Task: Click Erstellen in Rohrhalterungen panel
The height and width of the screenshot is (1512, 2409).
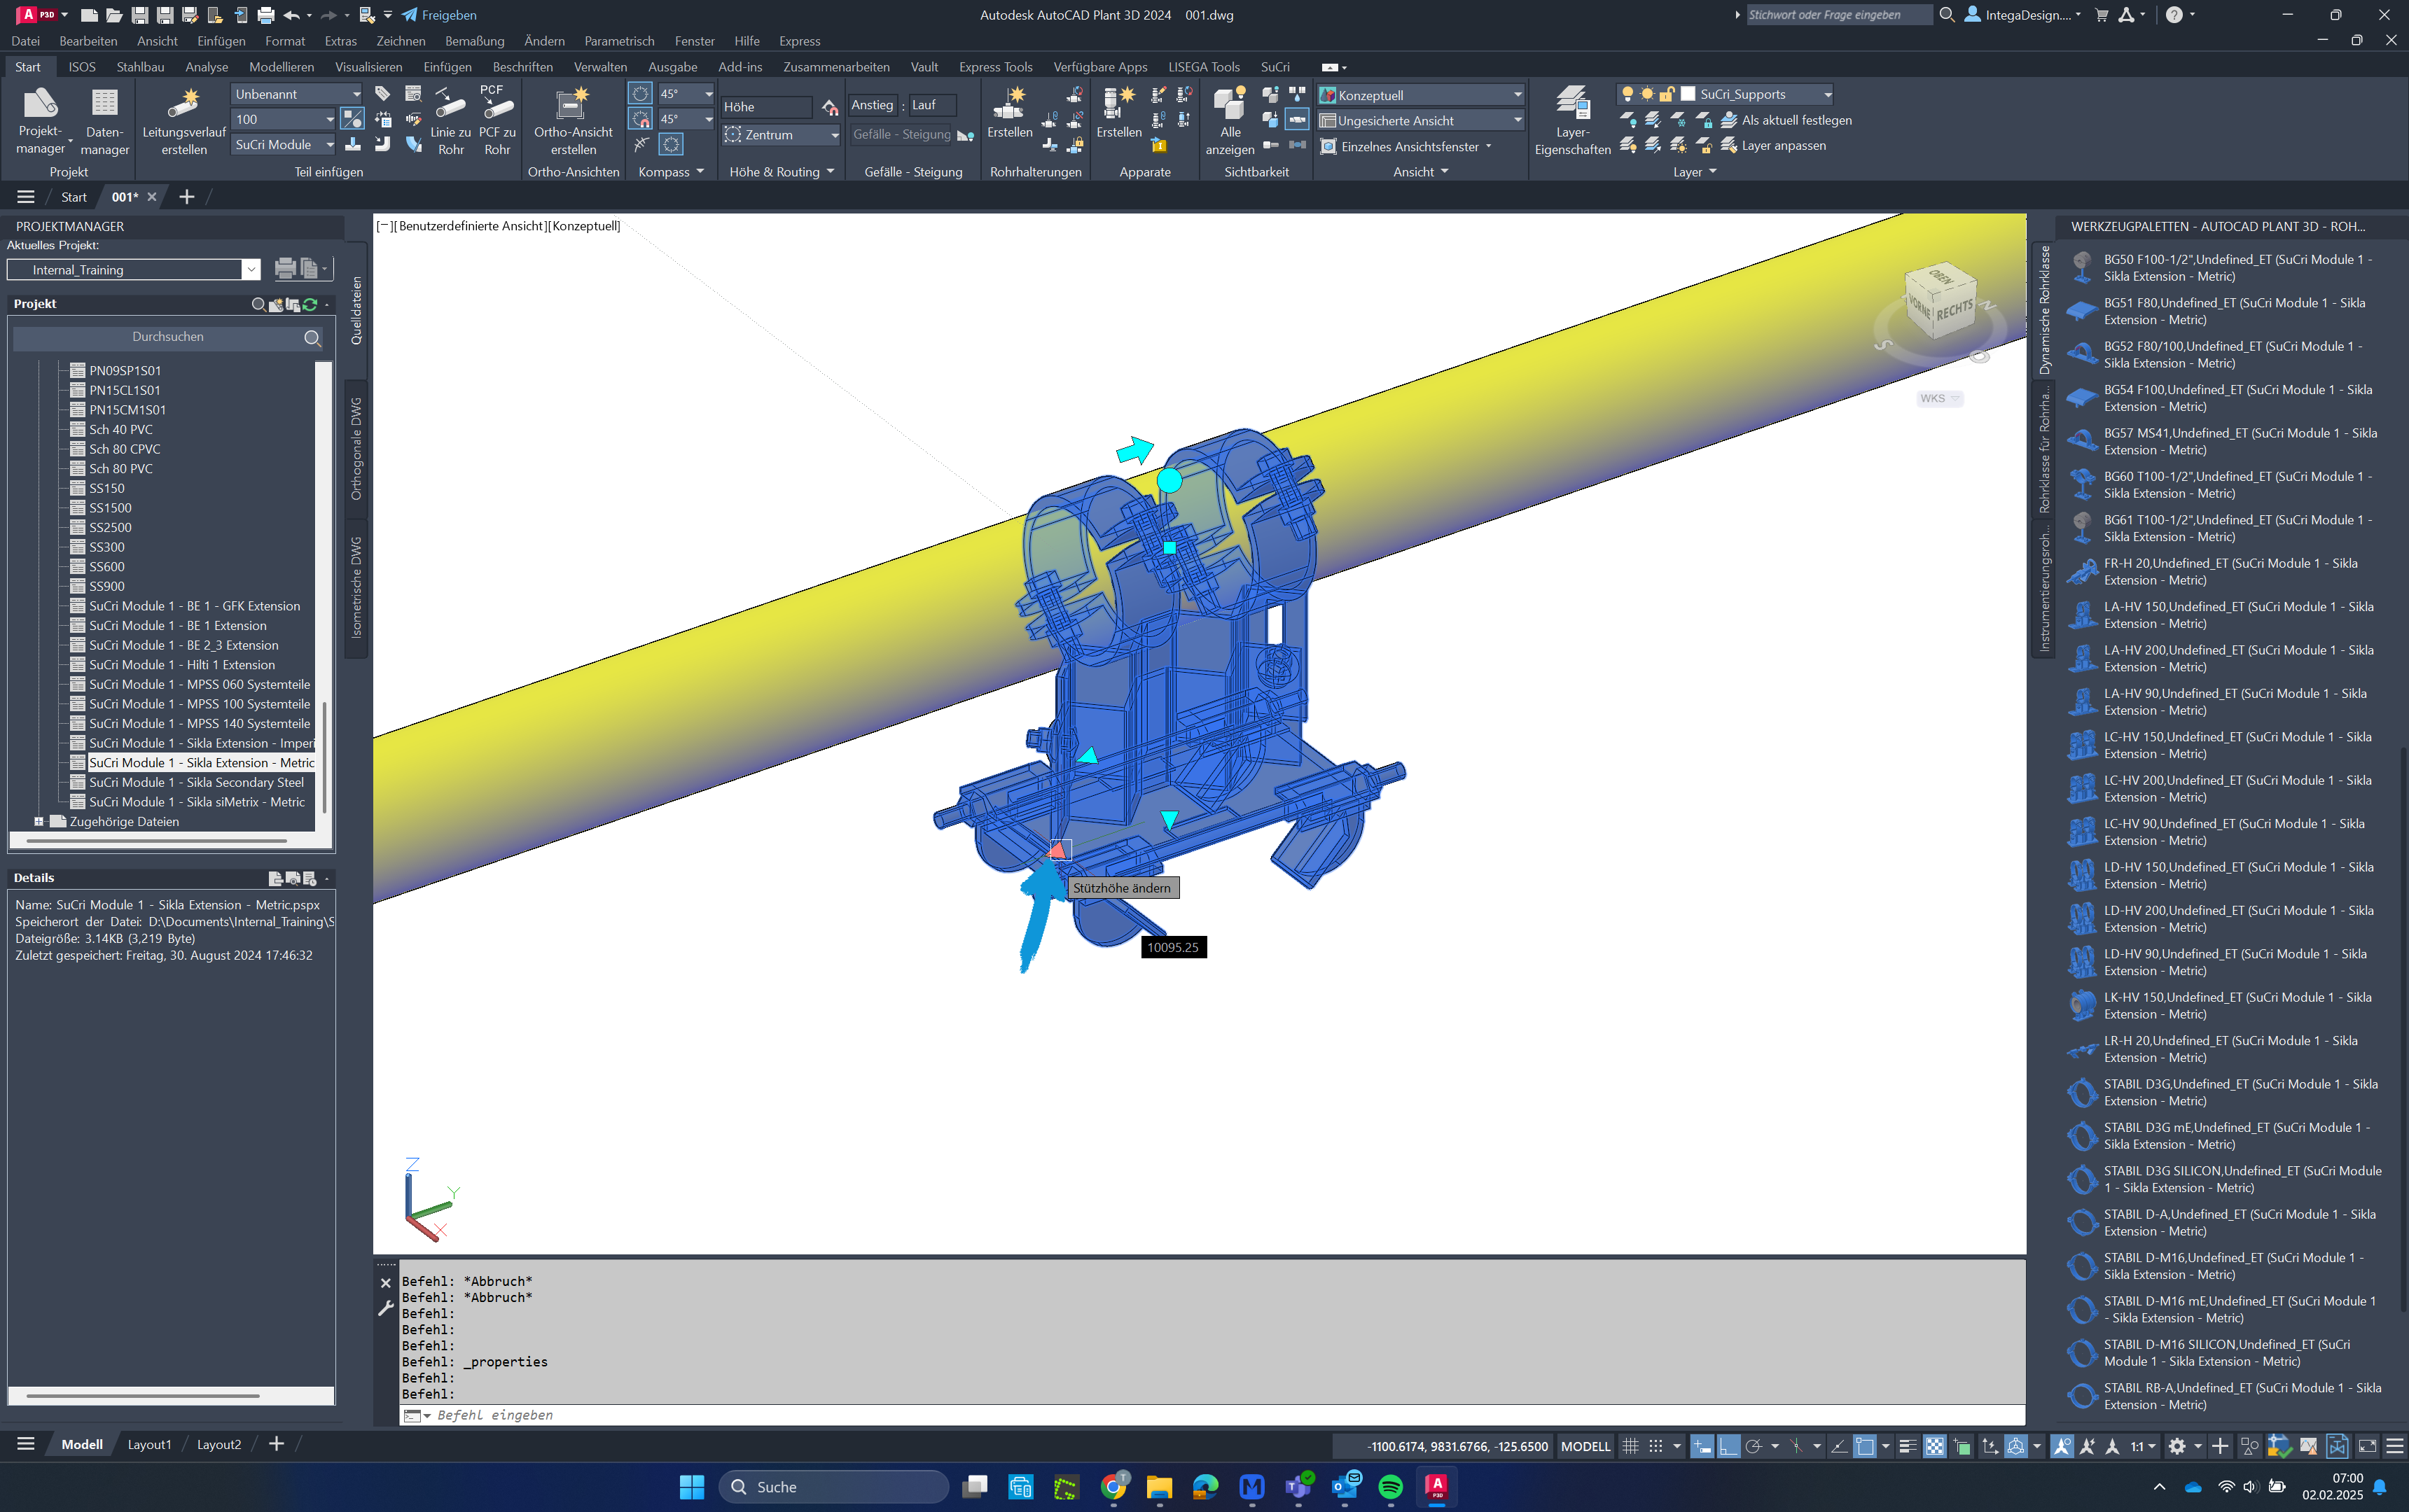Action: point(1009,112)
